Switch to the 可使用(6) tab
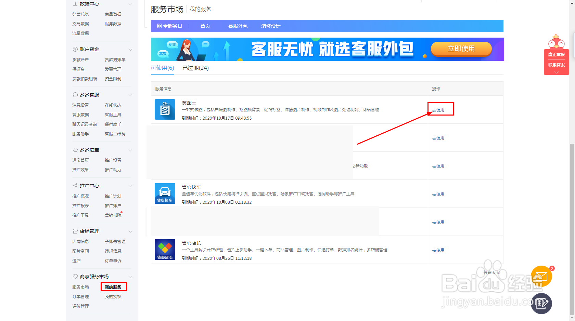This screenshot has height=321, width=575. [x=163, y=68]
